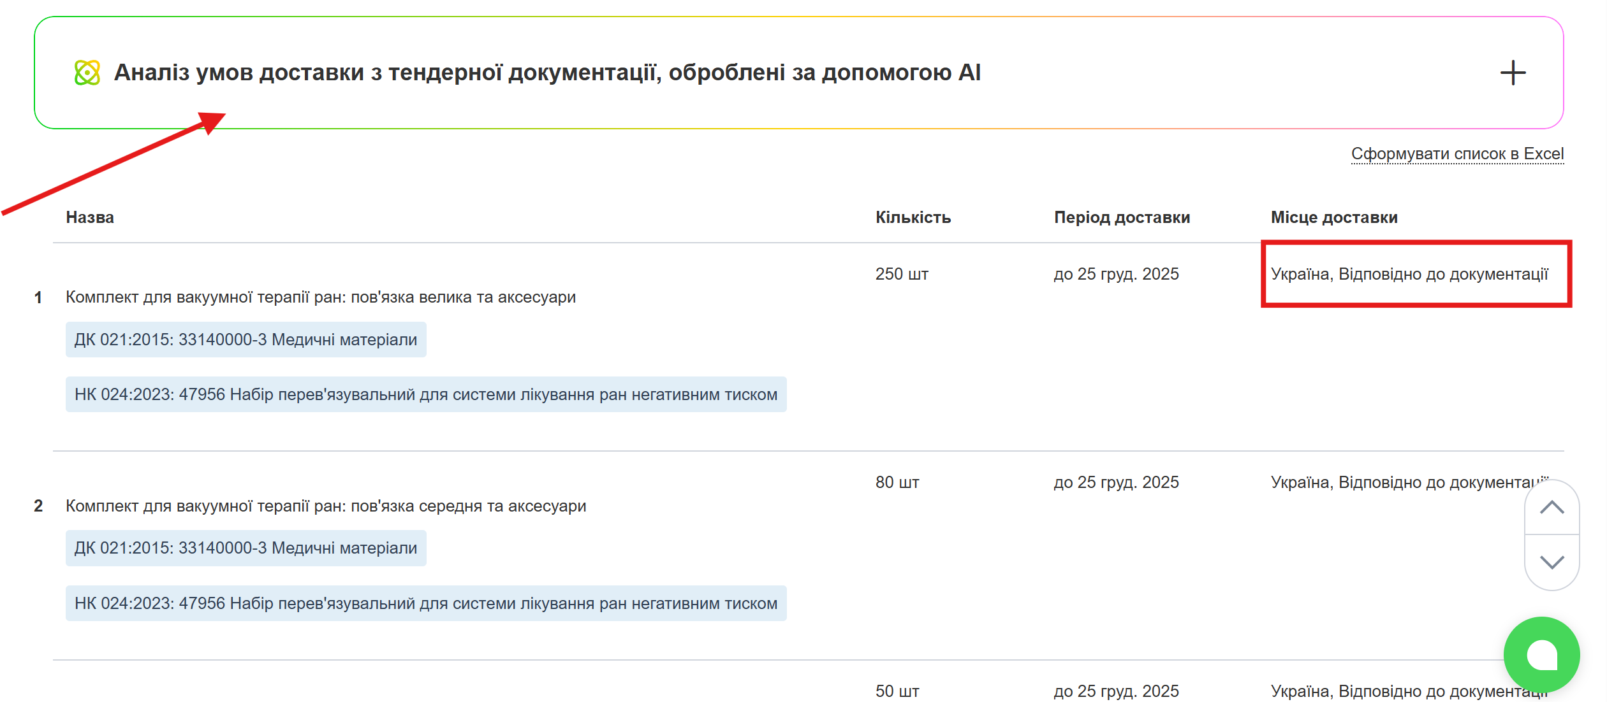The image size is (1607, 702).
Task: Click the 'Назва' column header
Action: point(90,217)
